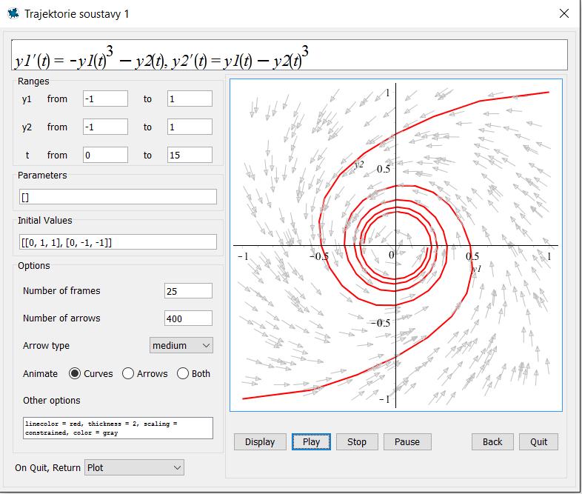The height and width of the screenshot is (494, 582).
Task: Click the 'Ranges' group label
Action: (33, 81)
